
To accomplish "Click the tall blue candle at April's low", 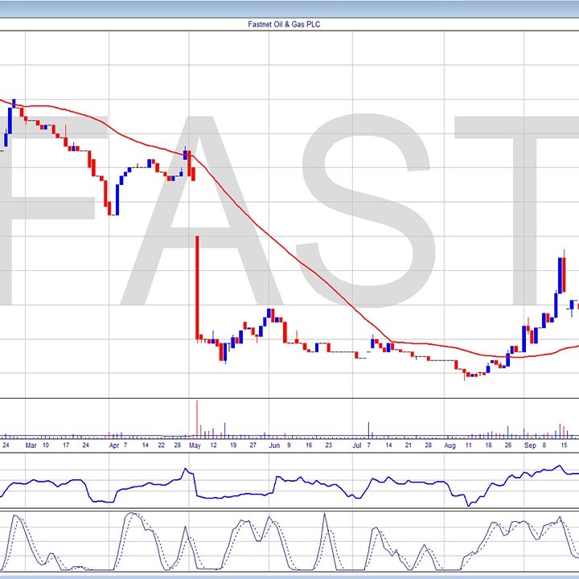I will 117,199.
